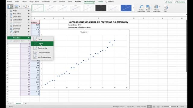Open the Page Layout ribbon tab
The height and width of the screenshot is (108, 193).
(x=34, y=2)
